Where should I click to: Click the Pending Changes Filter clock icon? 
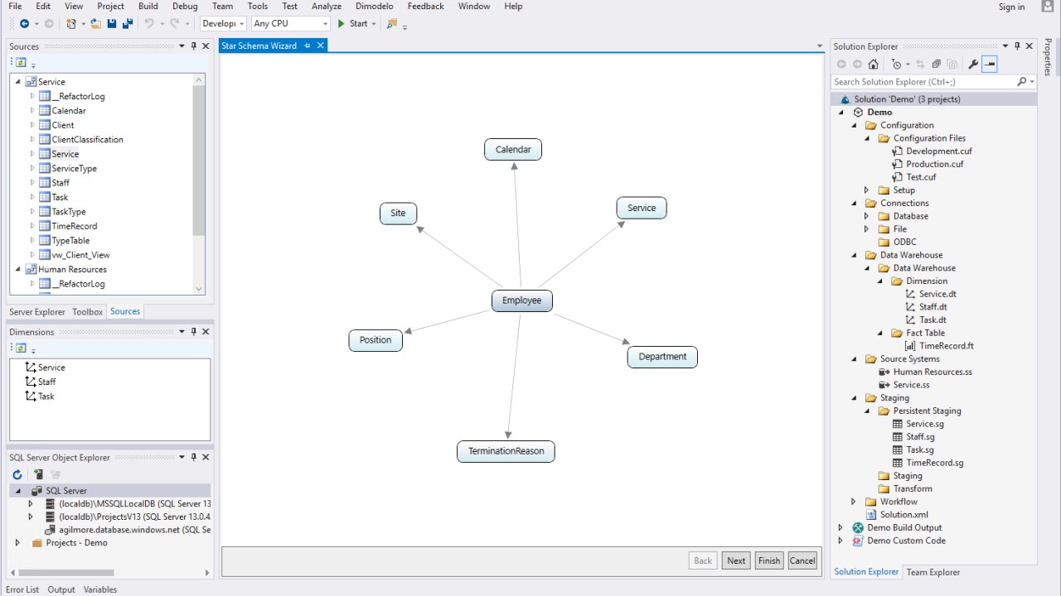[x=896, y=64]
